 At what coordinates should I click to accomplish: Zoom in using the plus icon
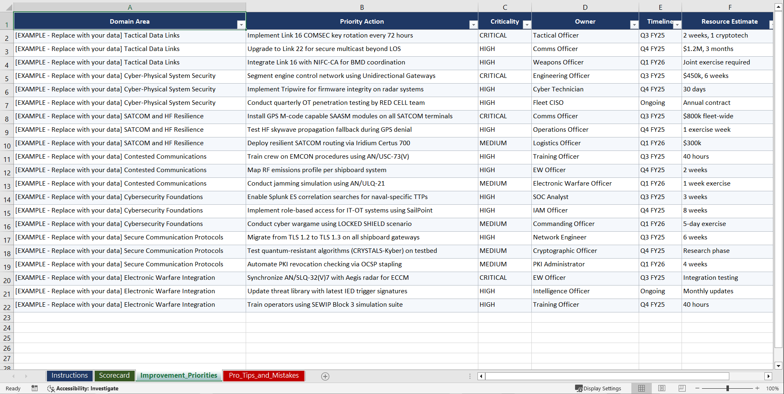pos(757,388)
